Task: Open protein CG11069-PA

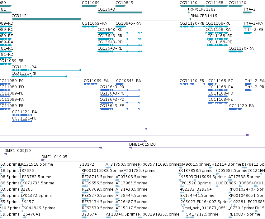Action: click(91, 84)
